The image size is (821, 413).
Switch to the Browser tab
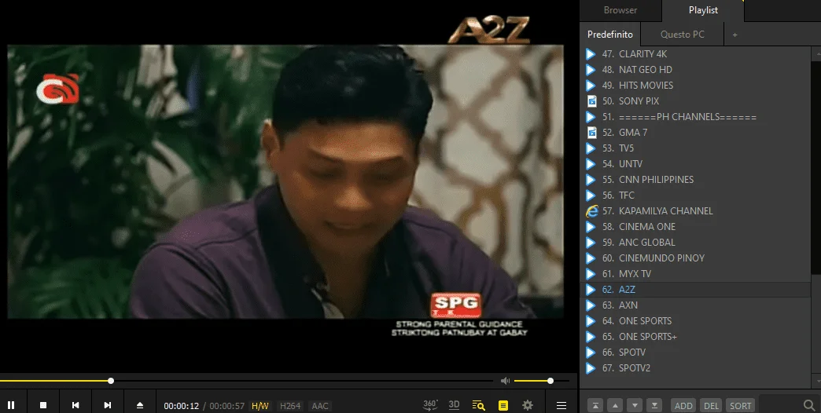620,10
